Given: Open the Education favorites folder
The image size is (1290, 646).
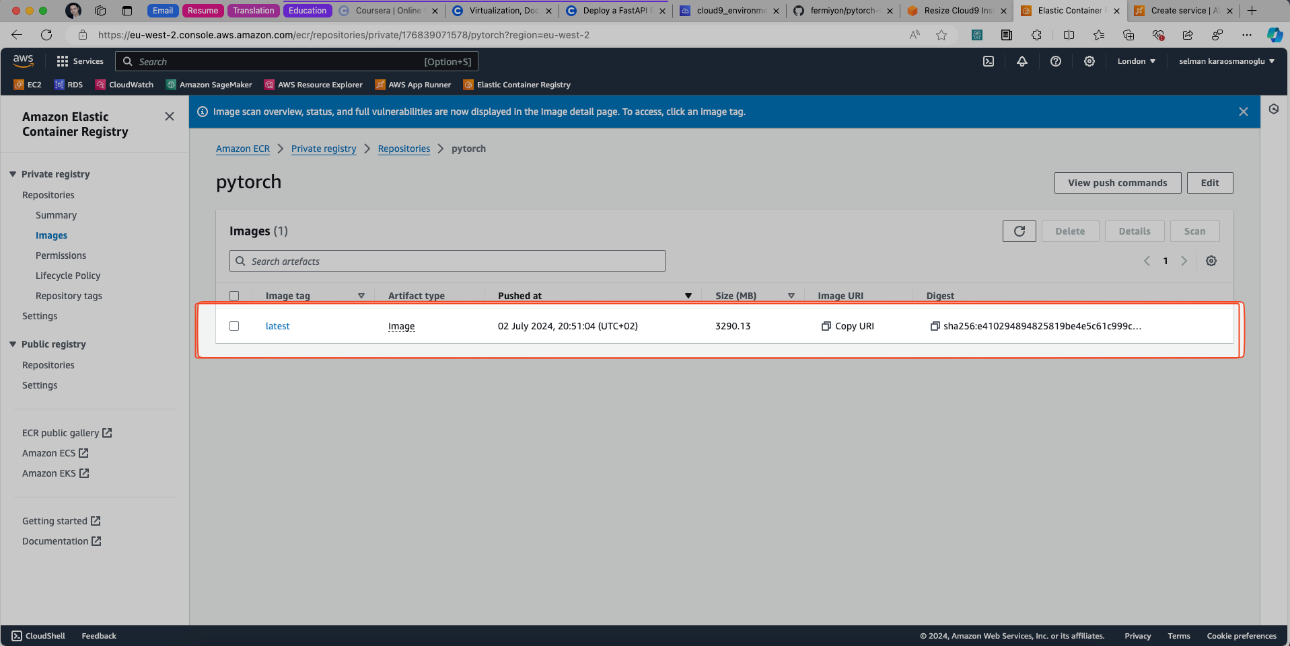Looking at the screenshot, I should click(x=308, y=11).
